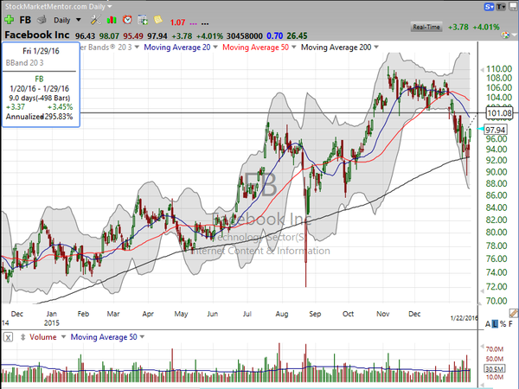Click the top-right +4.01% percent change
This screenshot has height=389, width=519.
[486, 27]
